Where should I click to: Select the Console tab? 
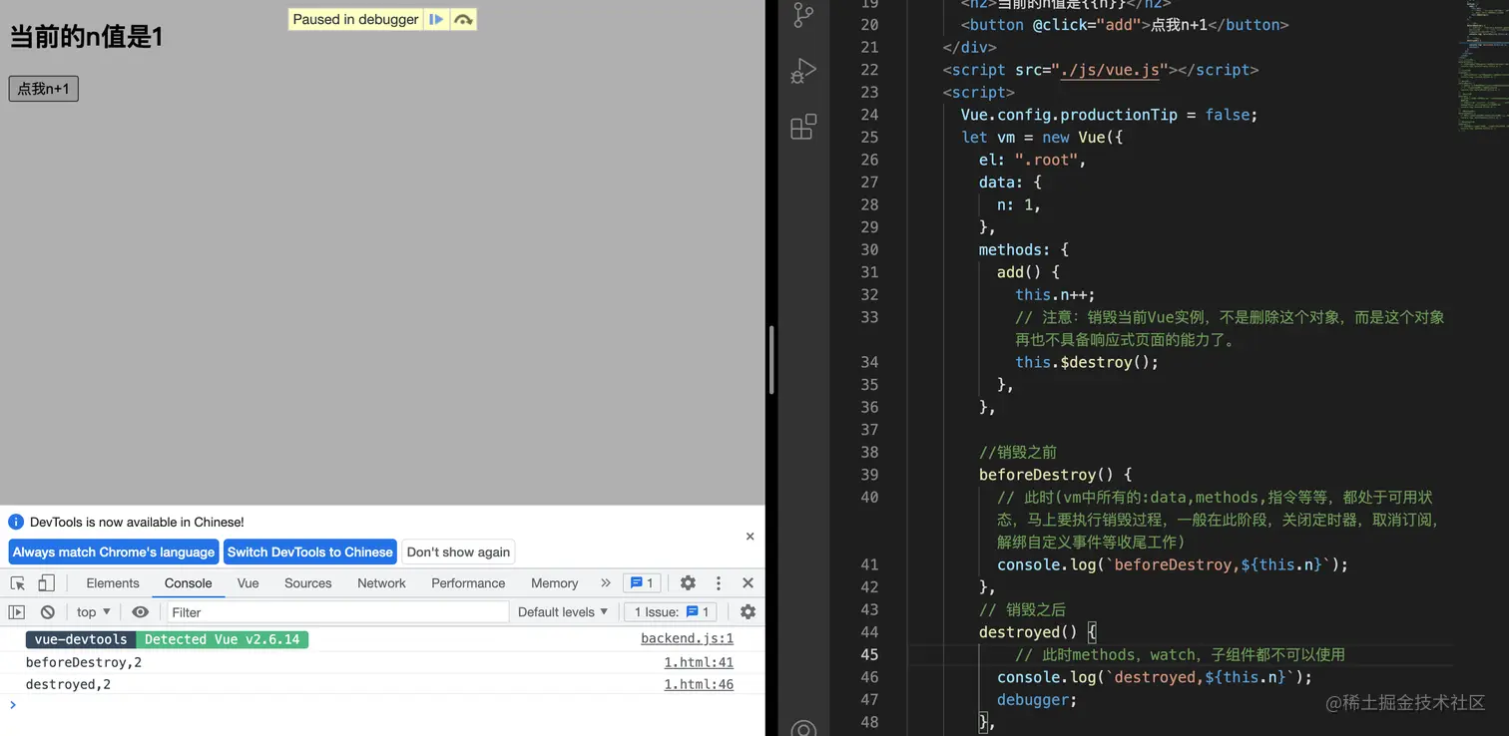coord(189,583)
